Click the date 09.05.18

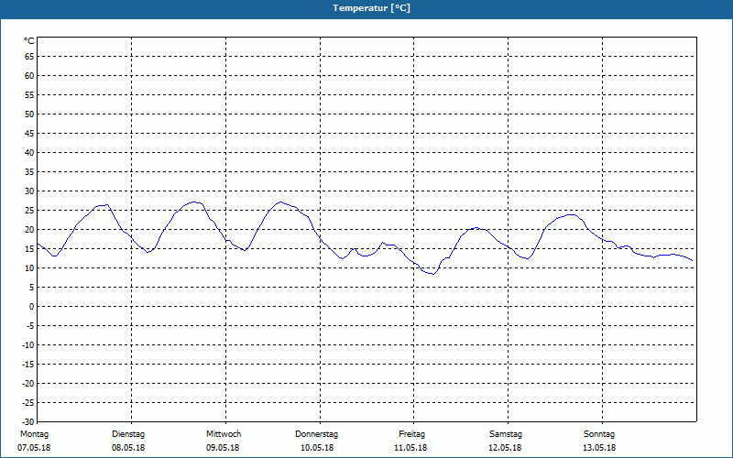223,448
